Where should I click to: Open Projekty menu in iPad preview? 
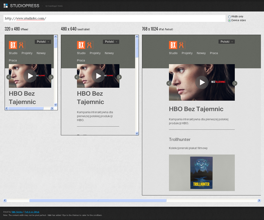click(187, 53)
